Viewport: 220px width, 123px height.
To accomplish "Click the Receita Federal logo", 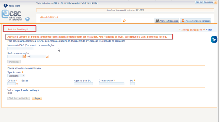I will click(11, 6).
